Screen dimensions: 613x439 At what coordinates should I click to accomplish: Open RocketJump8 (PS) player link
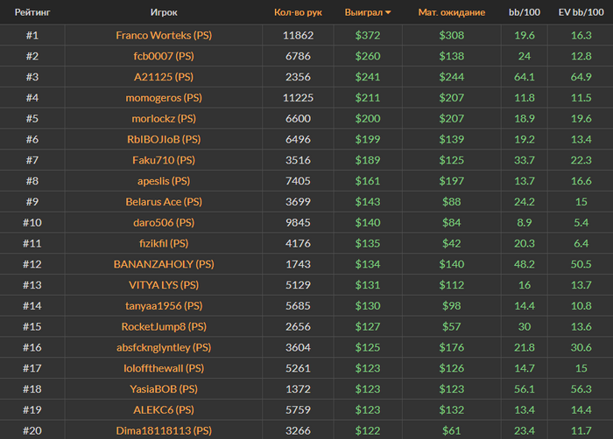(164, 327)
